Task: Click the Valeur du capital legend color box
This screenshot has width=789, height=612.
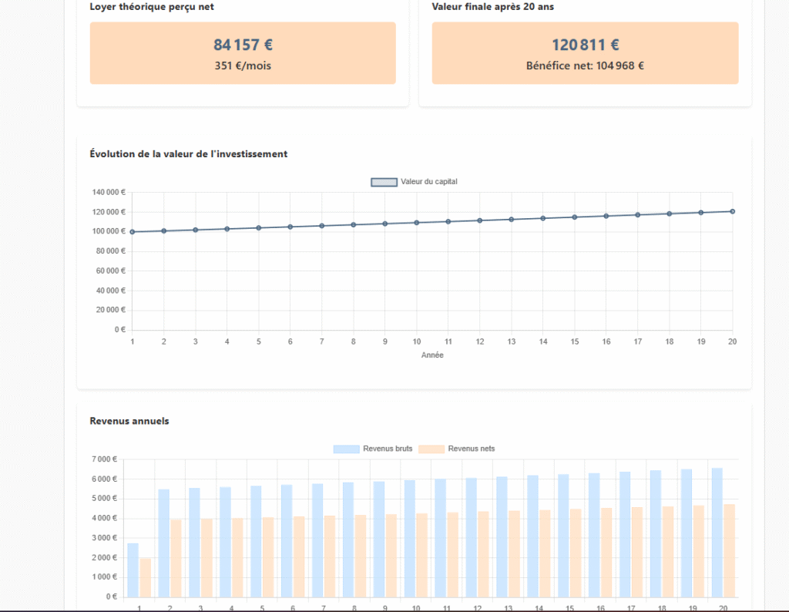Action: (x=384, y=182)
